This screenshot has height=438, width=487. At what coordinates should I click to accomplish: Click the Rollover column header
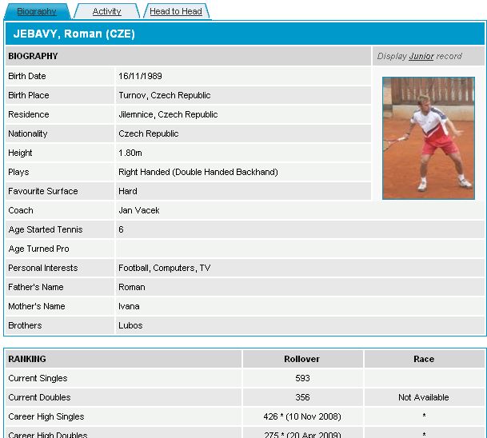pos(302,359)
